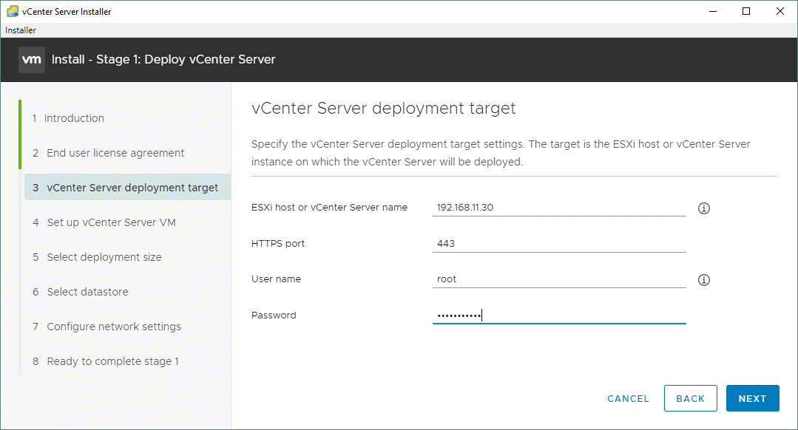Select End user license agreement step
Screen dimensions: 798x430
tap(115, 153)
